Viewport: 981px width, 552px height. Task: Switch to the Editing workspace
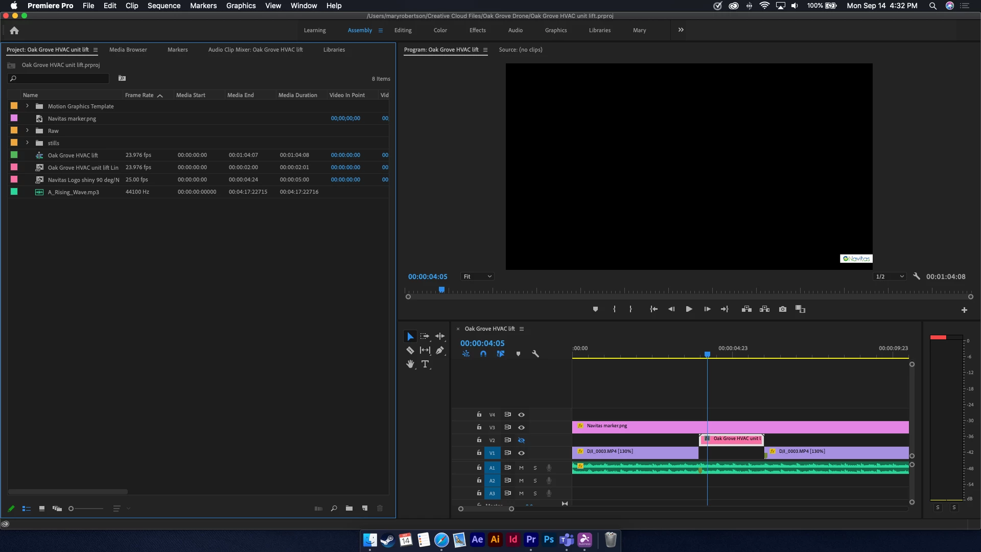click(x=403, y=30)
